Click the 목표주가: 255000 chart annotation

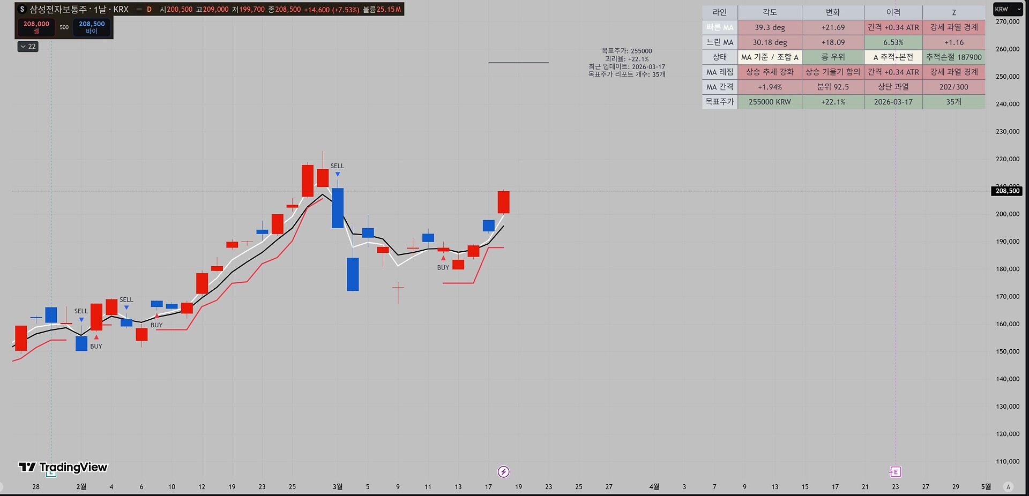(x=627, y=51)
